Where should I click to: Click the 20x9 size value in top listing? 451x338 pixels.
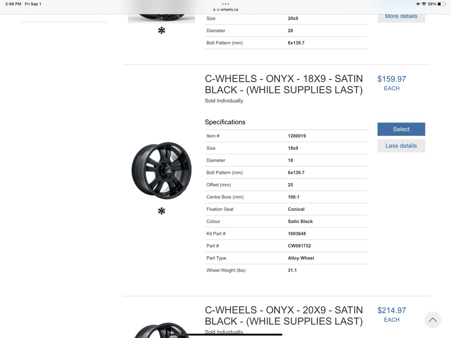293,18
